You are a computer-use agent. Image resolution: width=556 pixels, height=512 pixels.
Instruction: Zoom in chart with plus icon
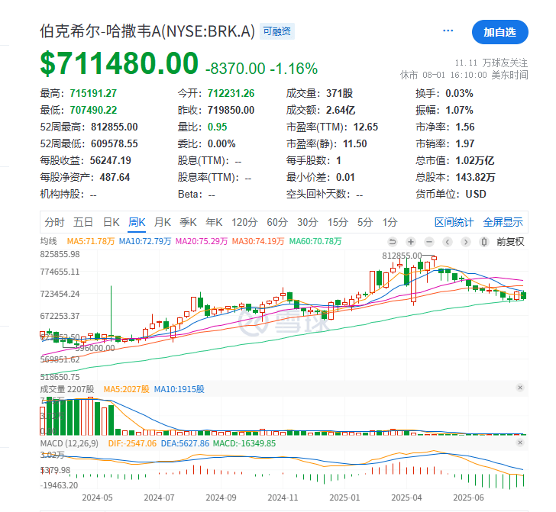pyautogui.click(x=411, y=242)
